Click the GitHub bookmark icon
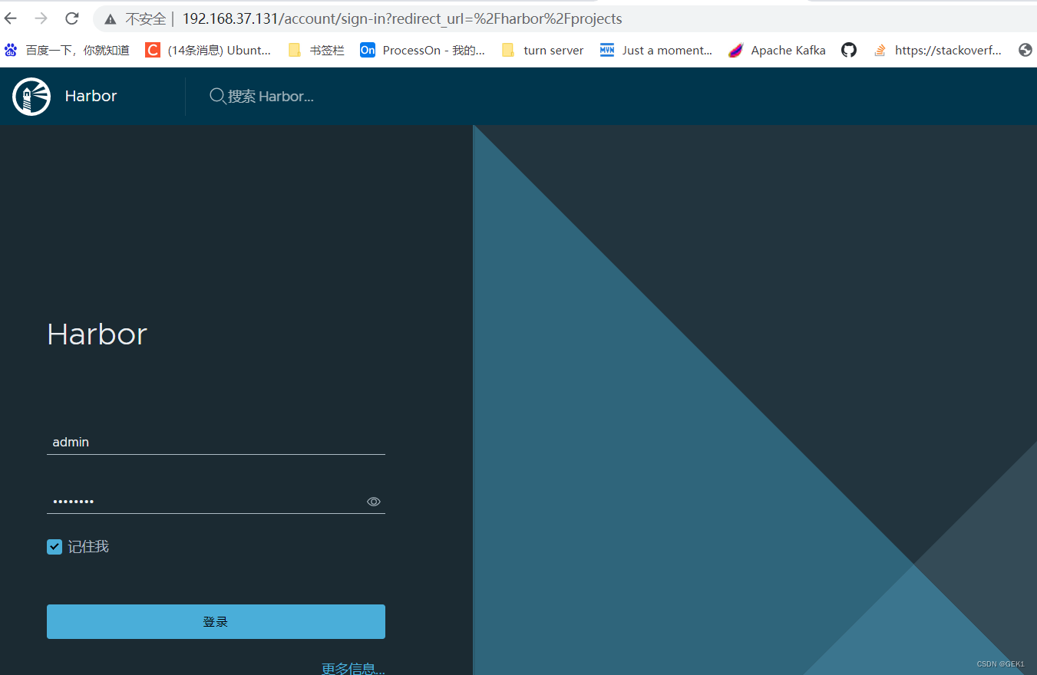This screenshot has height=675, width=1037. point(849,50)
